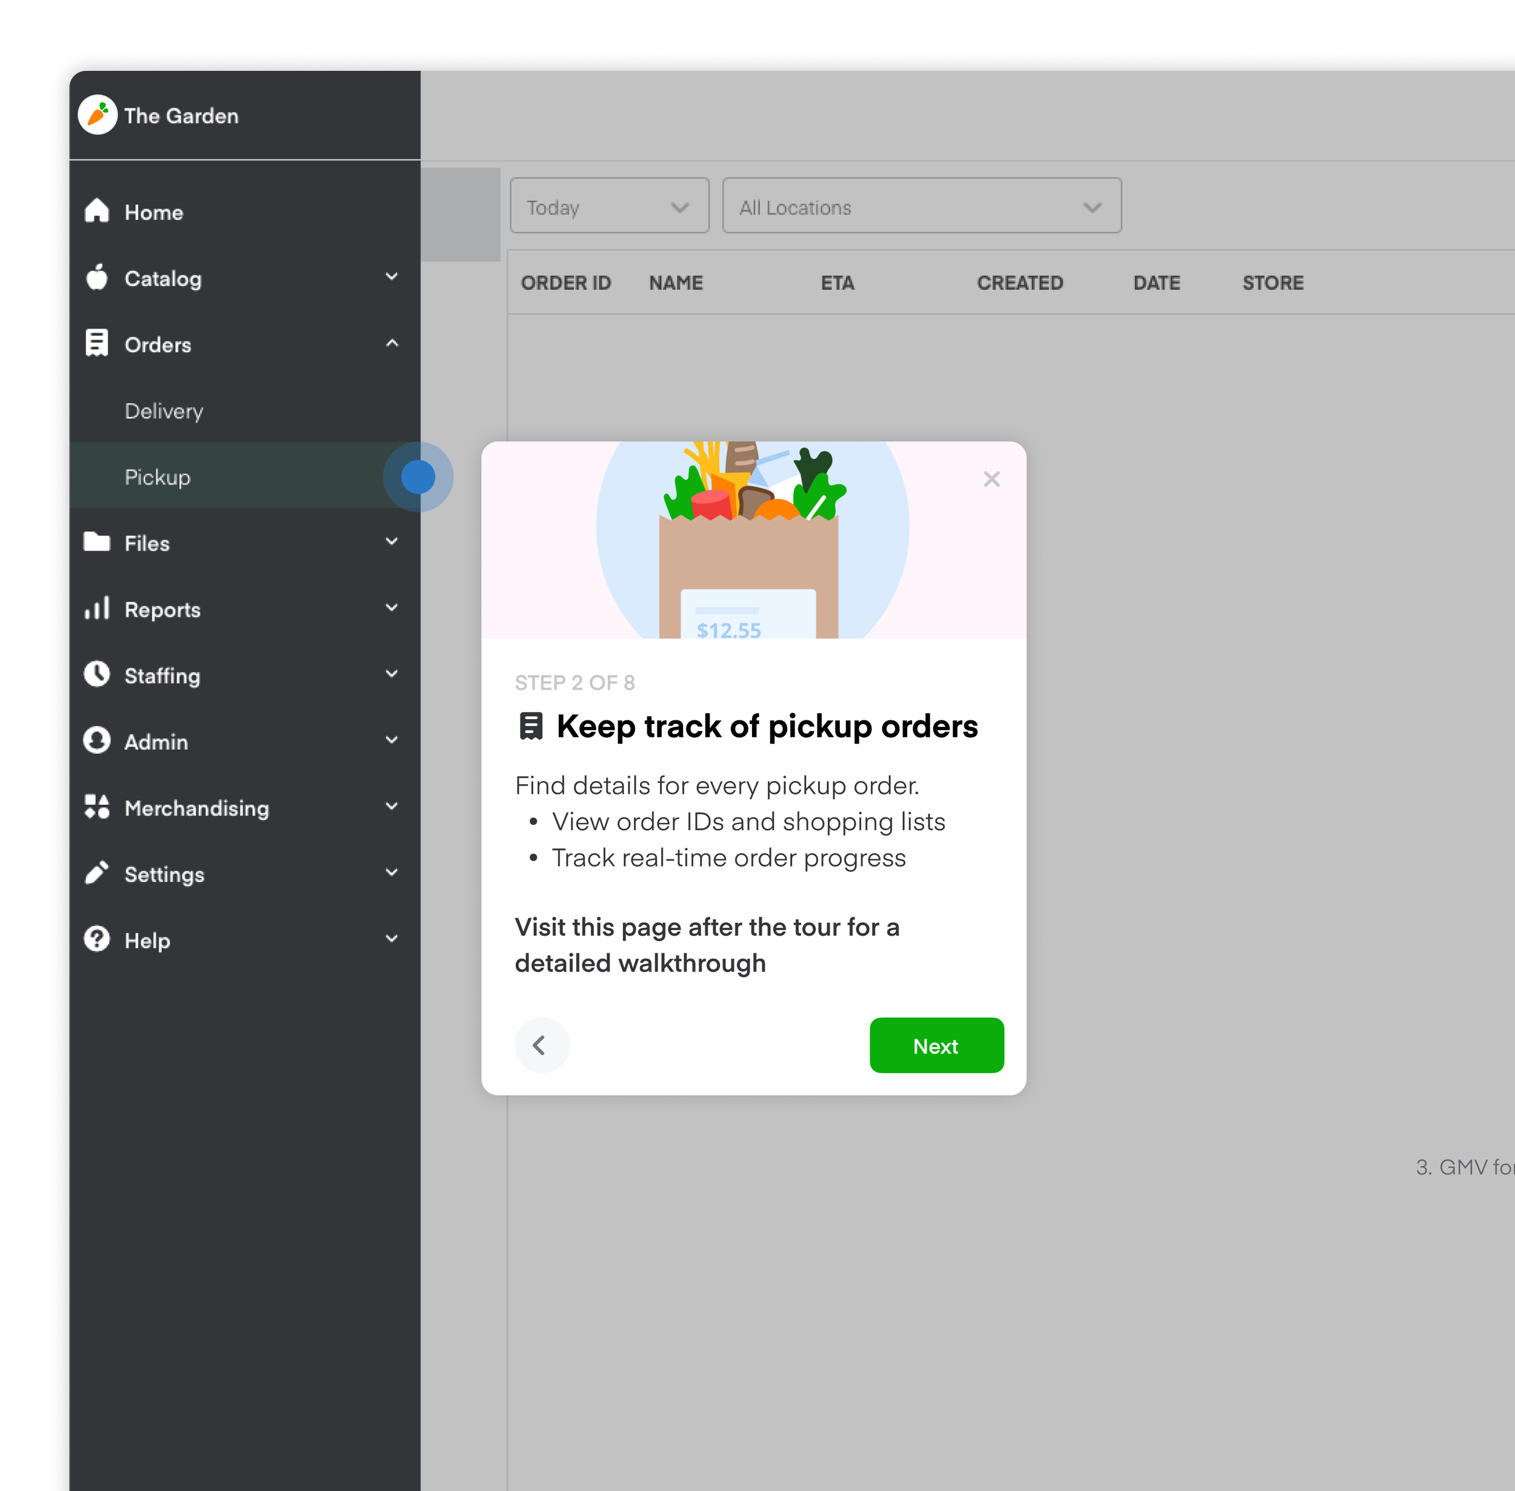Select Delivery under Orders
This screenshot has height=1491, width=1515.
click(164, 411)
